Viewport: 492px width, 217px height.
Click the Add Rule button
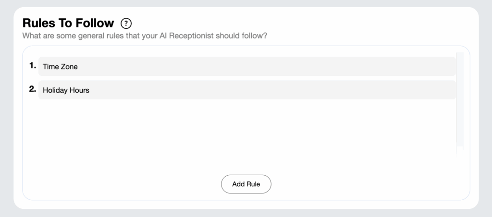click(x=246, y=184)
